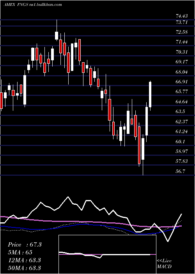Click the 68.04 price axis label
Image resolution: width=195 pixels, height=274 pixels.
(x=182, y=72)
